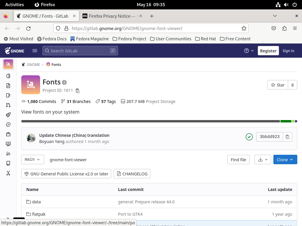Screen dimensions: 302x226
Task: Close the Firefox Privacy Notice tab
Action: [141, 16]
